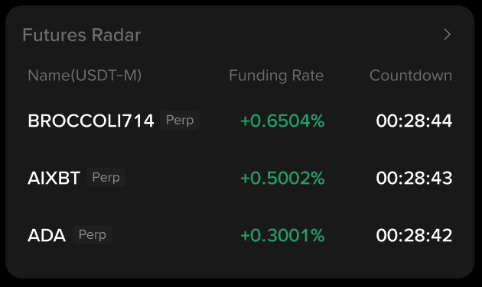Tap the Perp tag beside ADA
The image size is (482, 287).
[x=93, y=234]
